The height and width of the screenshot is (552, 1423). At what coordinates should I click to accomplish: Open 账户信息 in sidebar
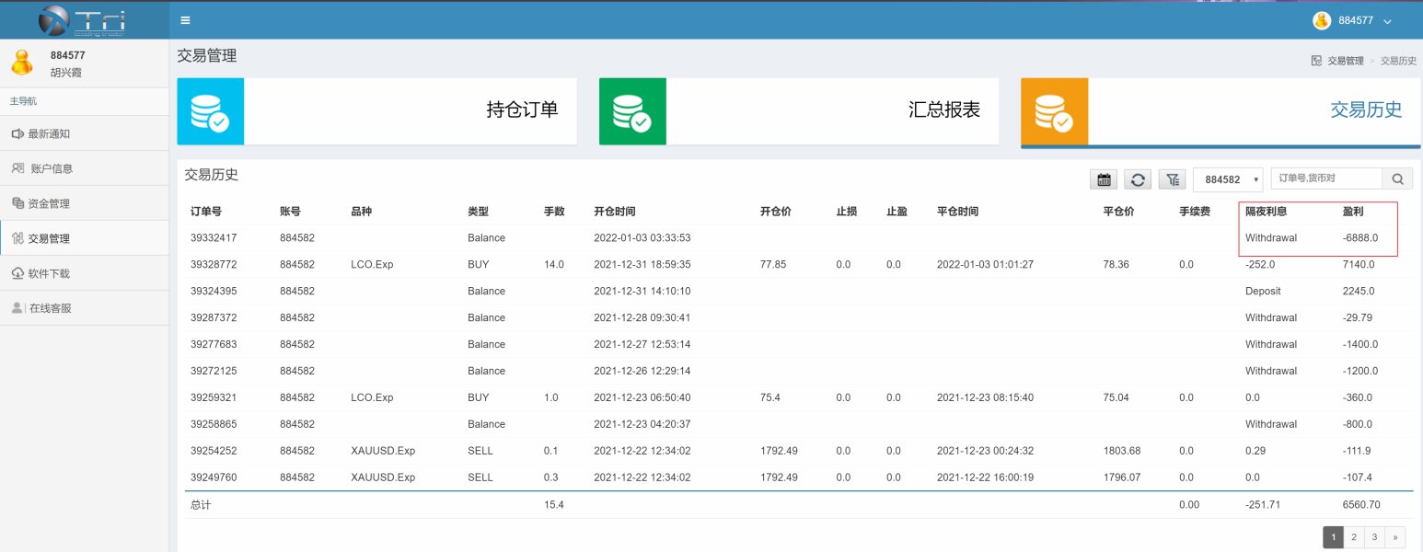[85, 168]
